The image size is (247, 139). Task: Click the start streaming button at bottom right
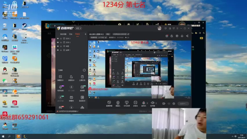point(183,103)
